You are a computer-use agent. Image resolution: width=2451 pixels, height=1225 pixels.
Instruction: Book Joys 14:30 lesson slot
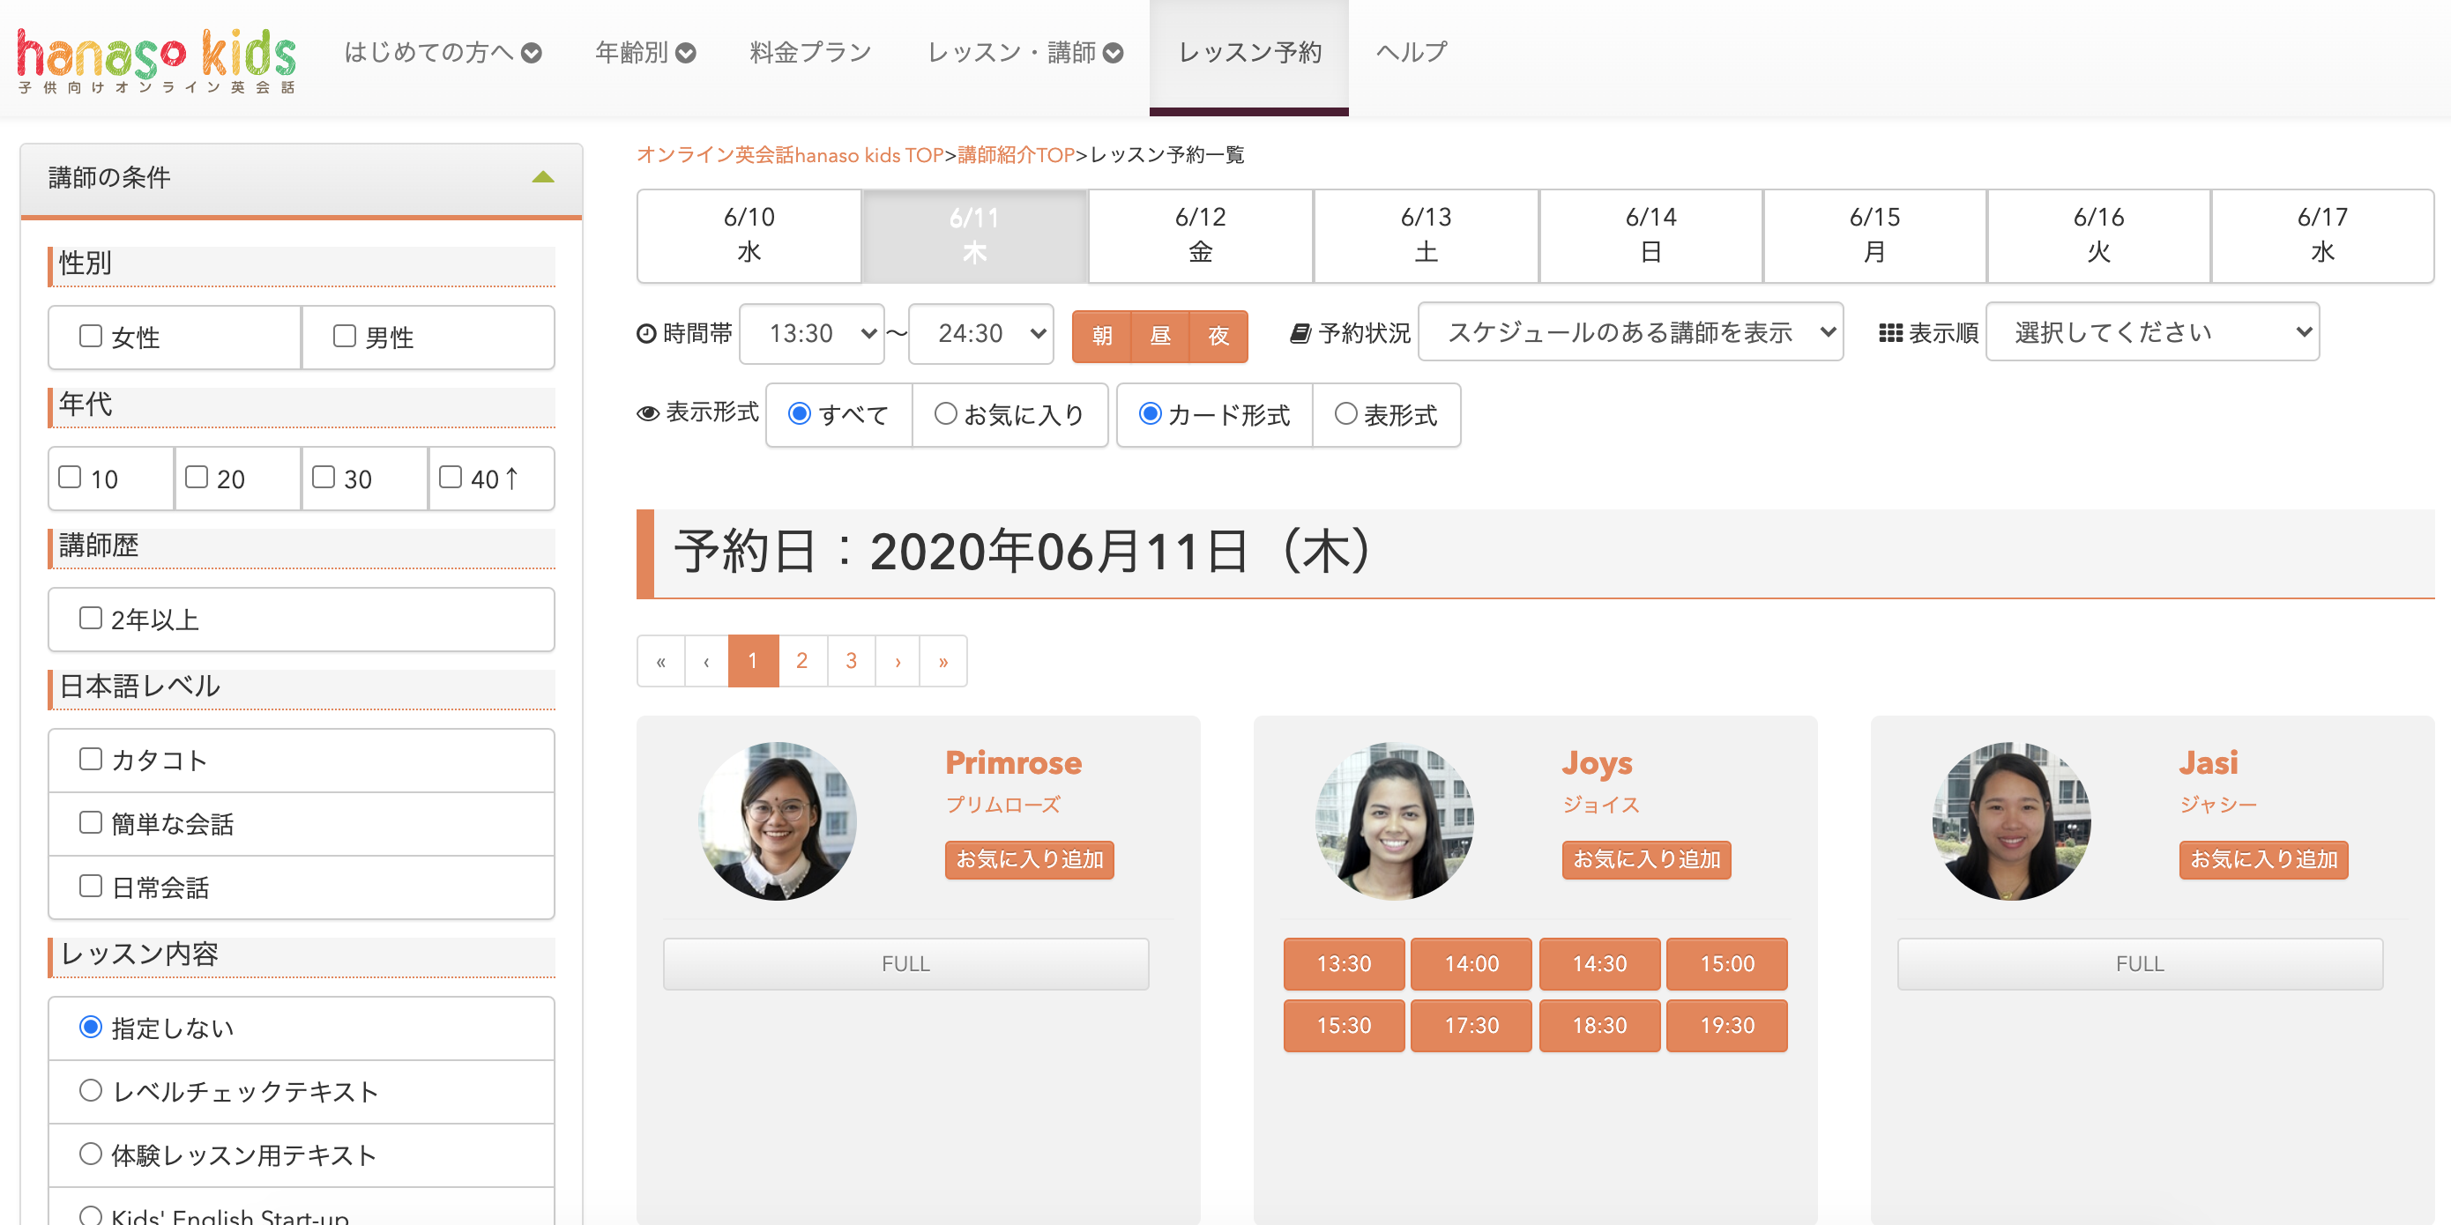pos(1598,963)
